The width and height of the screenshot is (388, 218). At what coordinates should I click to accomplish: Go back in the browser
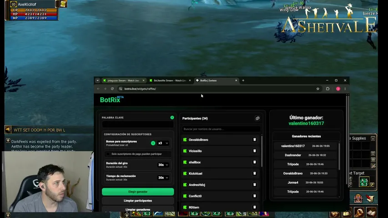coord(98,89)
